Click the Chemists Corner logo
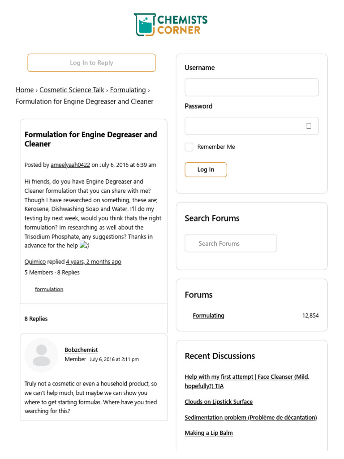 [171, 25]
